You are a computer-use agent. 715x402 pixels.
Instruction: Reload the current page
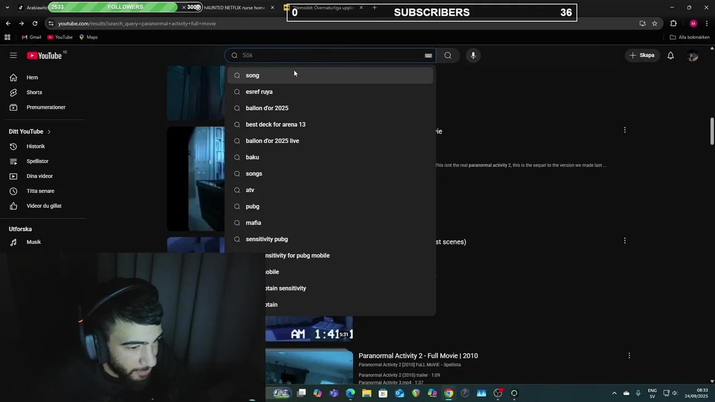point(35,23)
